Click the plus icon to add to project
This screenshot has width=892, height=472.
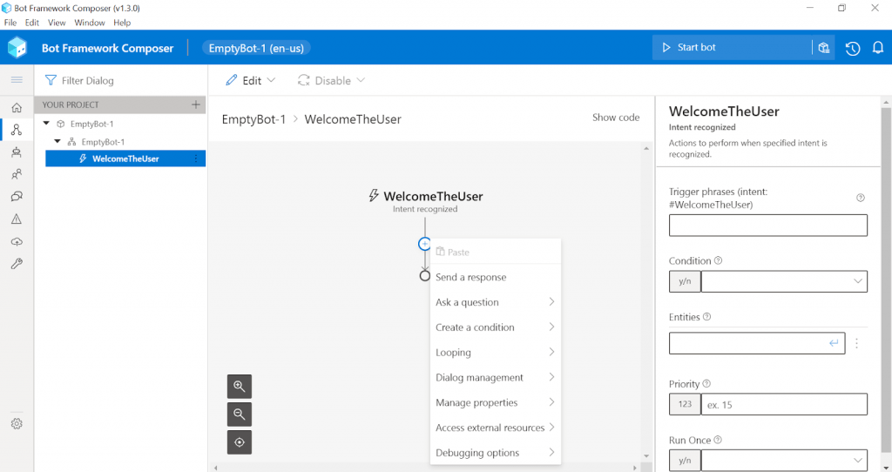[196, 105]
